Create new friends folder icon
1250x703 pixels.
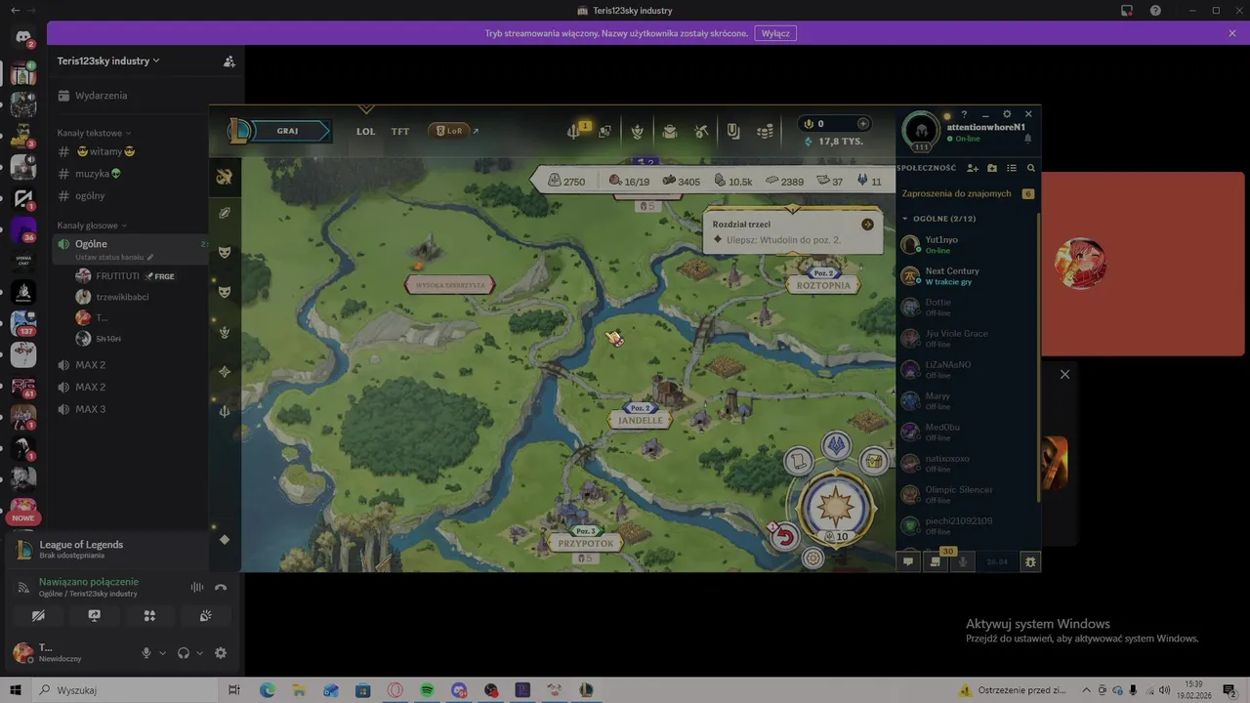(992, 168)
